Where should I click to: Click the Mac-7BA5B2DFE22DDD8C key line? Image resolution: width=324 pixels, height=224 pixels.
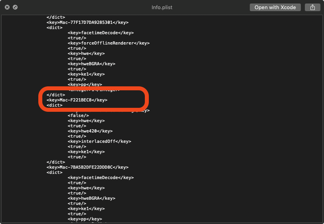(87, 168)
